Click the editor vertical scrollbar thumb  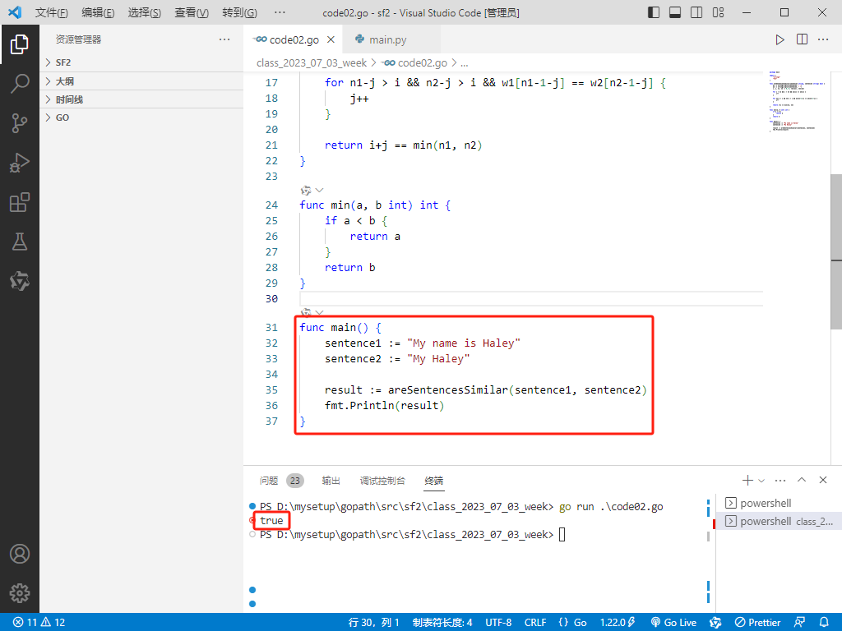tap(836, 251)
